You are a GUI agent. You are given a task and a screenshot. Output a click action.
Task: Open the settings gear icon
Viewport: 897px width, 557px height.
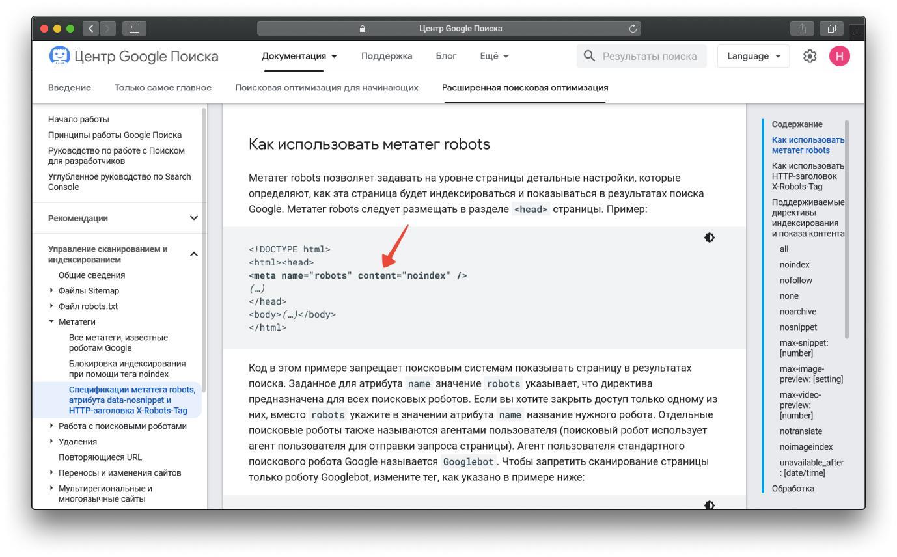(x=810, y=56)
